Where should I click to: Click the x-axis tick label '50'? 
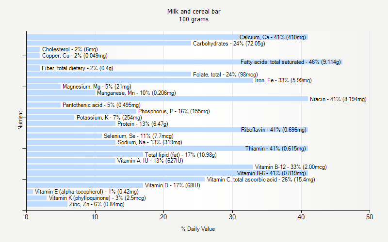tap(370, 217)
